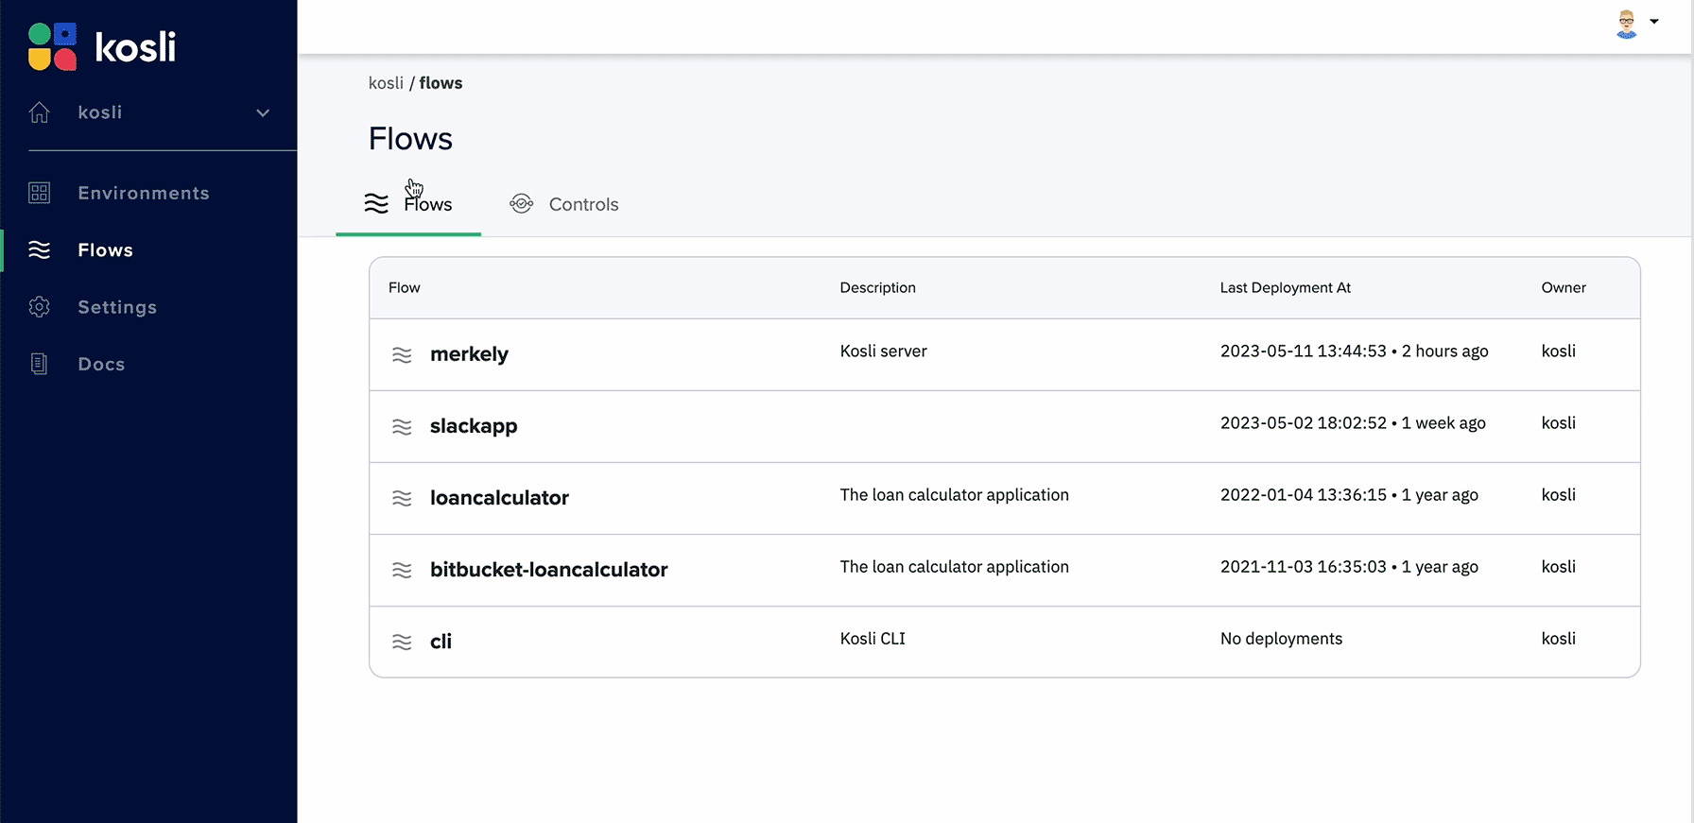The height and width of the screenshot is (823, 1694).
Task: Click the wave icon on the Flows tab
Action: click(376, 203)
